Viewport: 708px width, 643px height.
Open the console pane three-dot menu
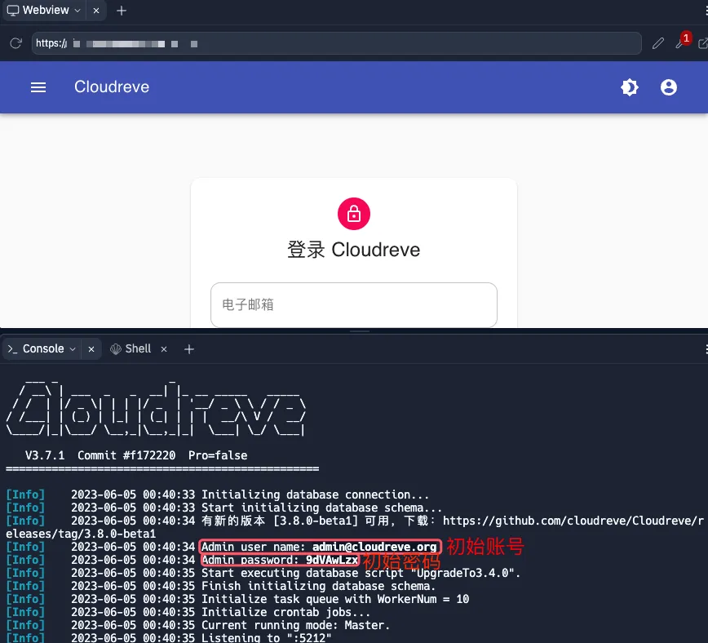point(705,348)
